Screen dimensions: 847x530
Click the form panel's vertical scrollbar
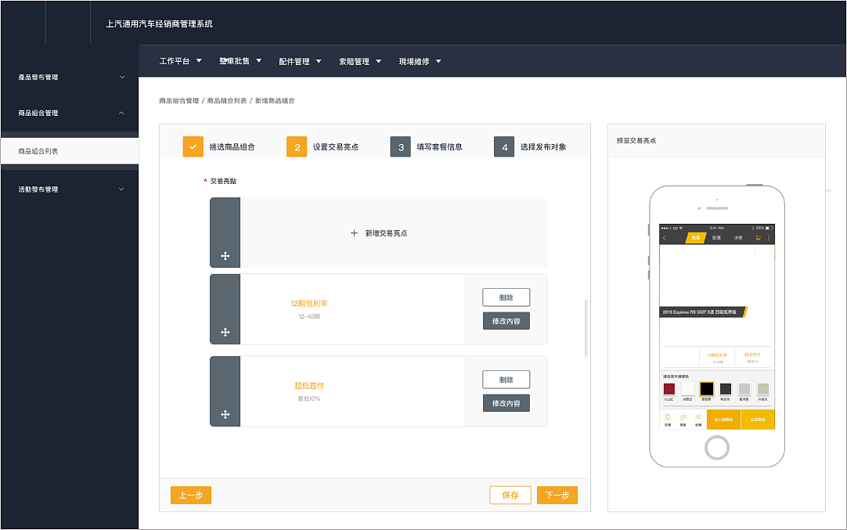[586, 328]
